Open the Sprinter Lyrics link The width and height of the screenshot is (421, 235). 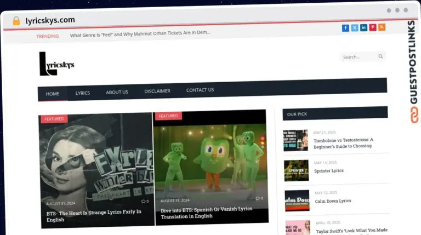coord(329,171)
